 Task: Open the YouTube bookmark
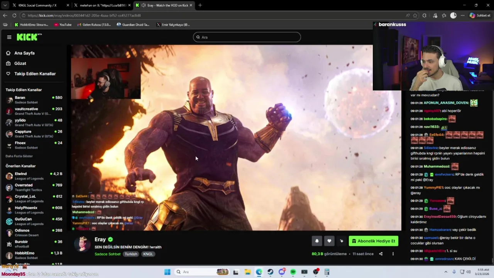pos(63,25)
